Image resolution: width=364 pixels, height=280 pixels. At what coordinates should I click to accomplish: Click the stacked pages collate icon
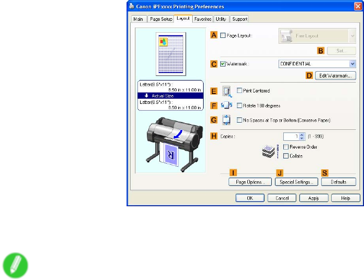pos(270,151)
